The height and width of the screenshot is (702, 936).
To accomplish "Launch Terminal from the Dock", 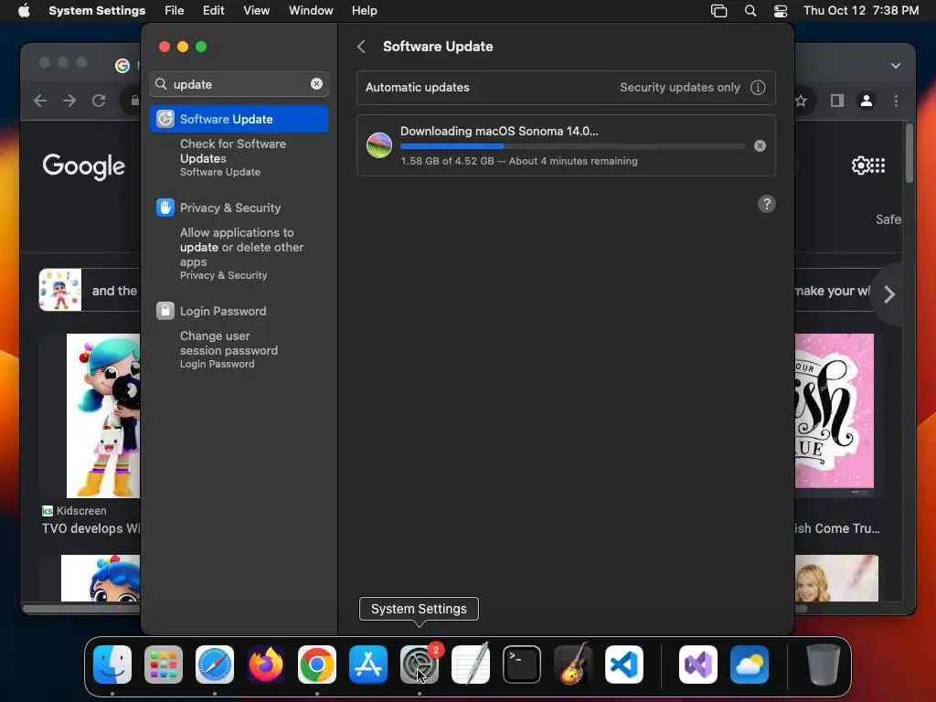I will 522,665.
